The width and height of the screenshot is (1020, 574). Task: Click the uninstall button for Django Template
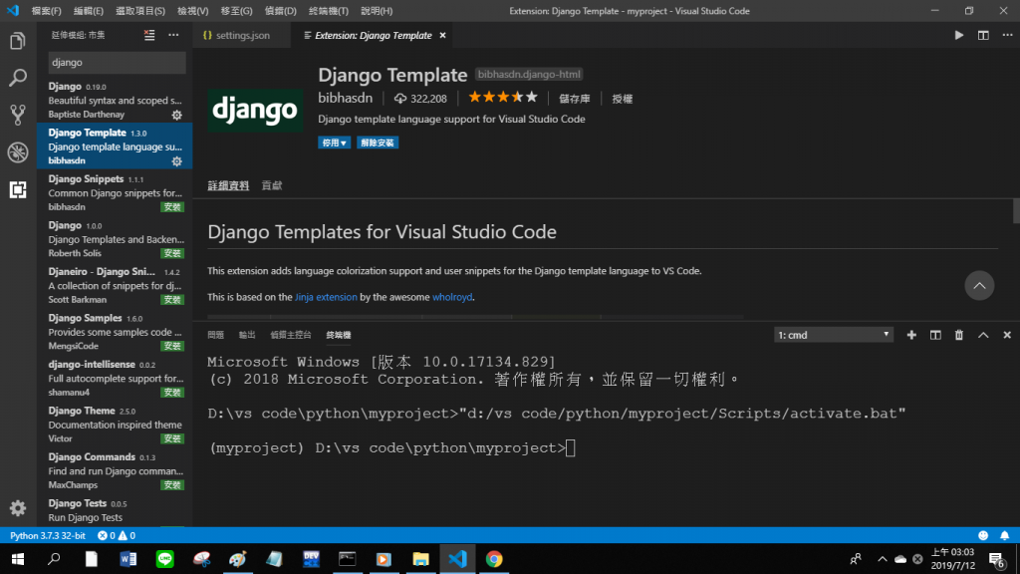click(378, 143)
